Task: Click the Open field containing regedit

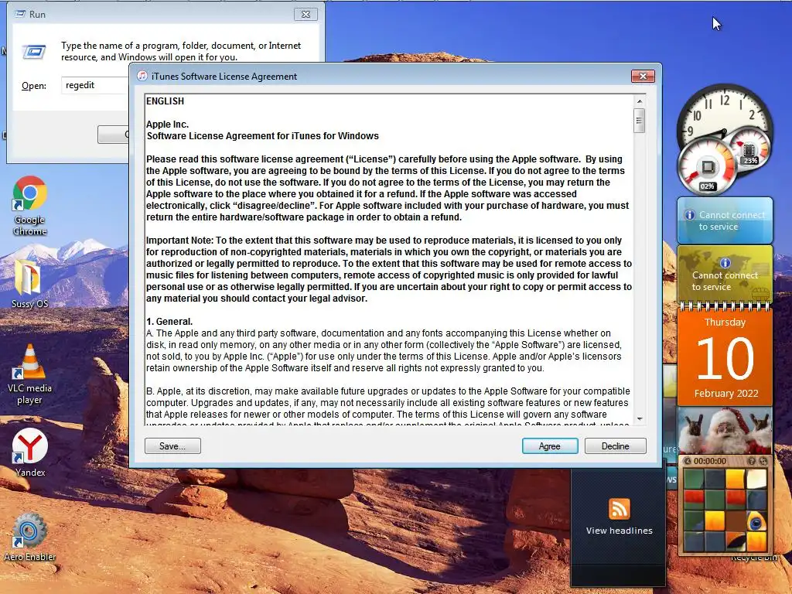Action: point(95,85)
